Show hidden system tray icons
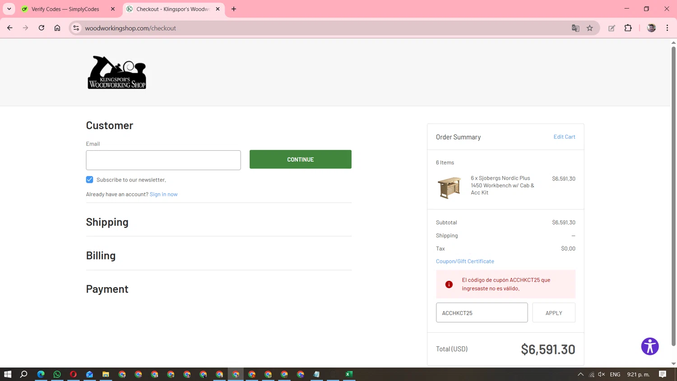The width and height of the screenshot is (677, 381). (x=581, y=374)
